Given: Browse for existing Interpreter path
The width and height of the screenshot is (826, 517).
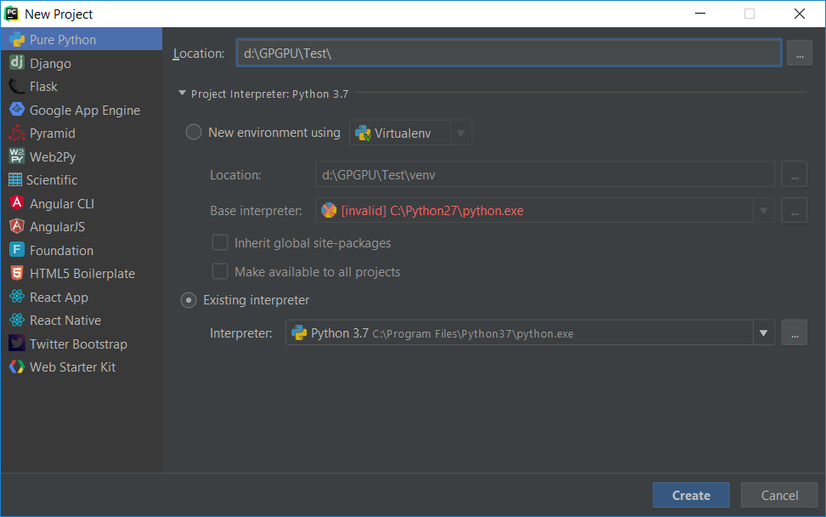Looking at the screenshot, I should click(795, 333).
